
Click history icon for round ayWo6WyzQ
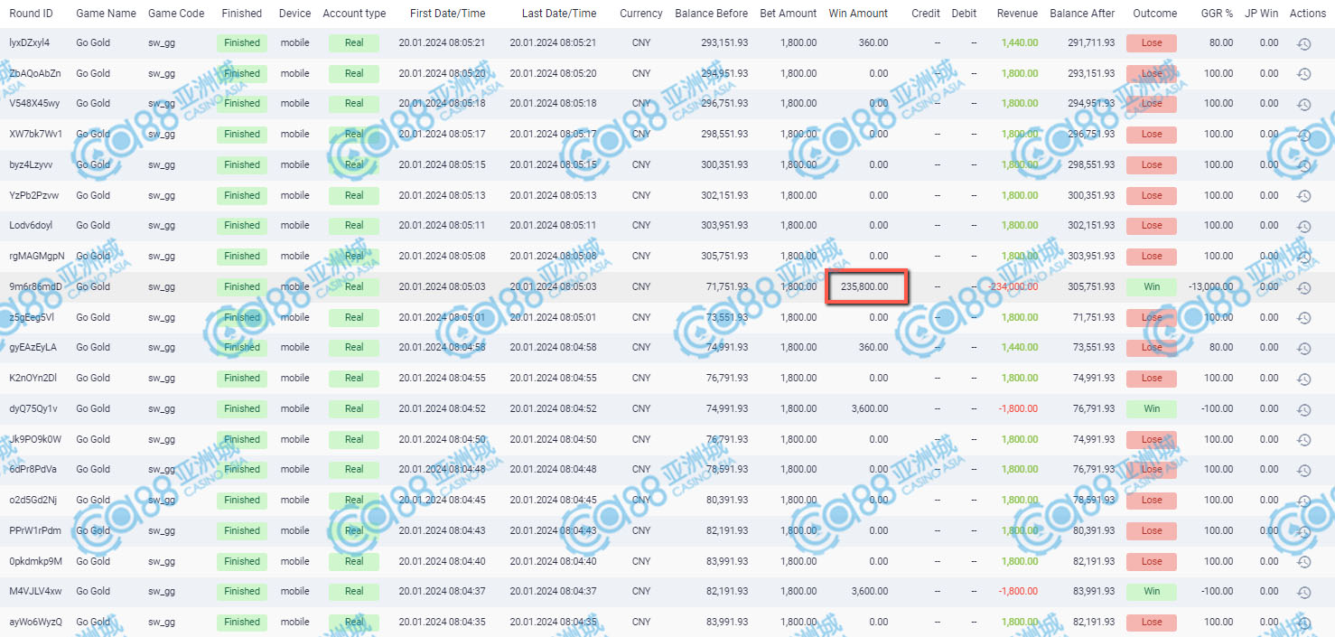pos(1303,623)
